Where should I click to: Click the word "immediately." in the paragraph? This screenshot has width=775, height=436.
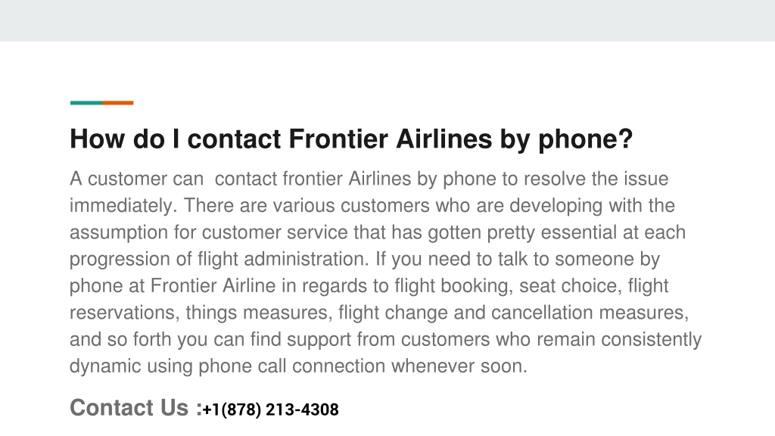point(123,206)
